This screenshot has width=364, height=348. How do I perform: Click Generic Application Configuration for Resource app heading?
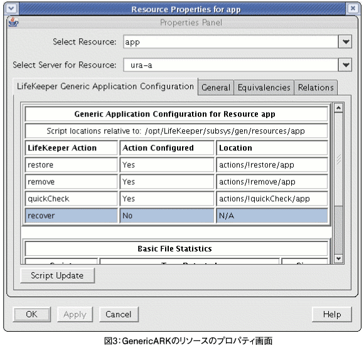pos(175,114)
